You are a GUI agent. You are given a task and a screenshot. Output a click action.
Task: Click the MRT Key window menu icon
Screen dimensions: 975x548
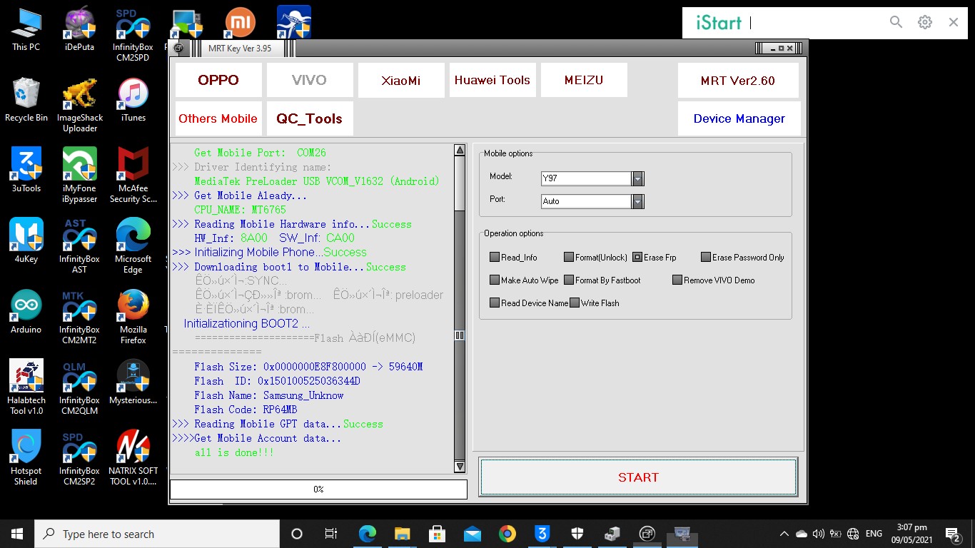pos(178,49)
